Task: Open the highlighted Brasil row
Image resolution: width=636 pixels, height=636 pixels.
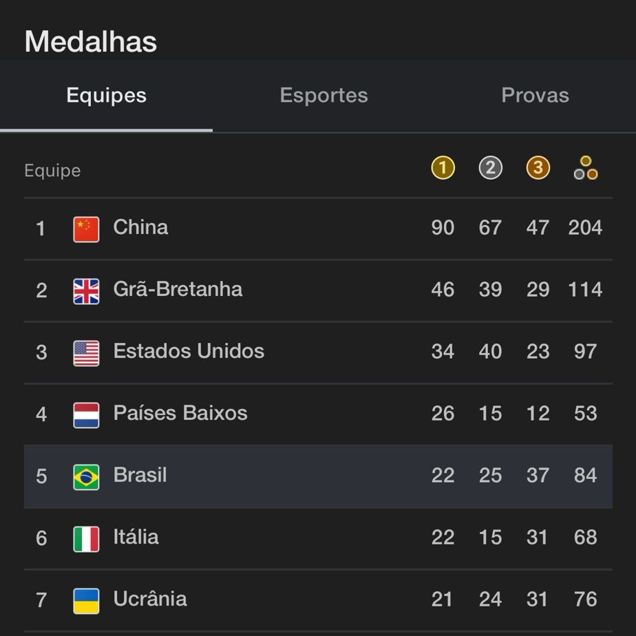Action: (318, 476)
